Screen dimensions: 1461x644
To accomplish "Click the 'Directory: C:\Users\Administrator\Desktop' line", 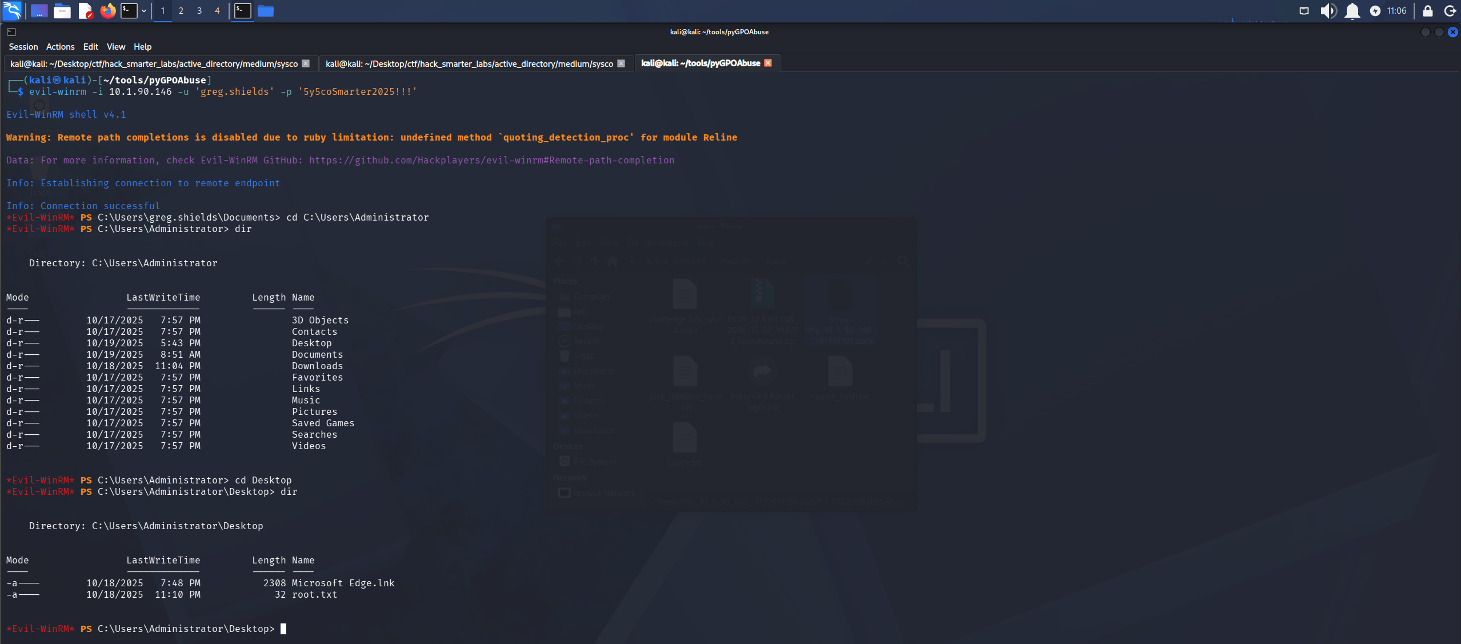I will pos(146,526).
